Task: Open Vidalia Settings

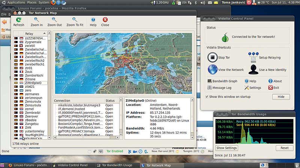Action: pos(253,88)
